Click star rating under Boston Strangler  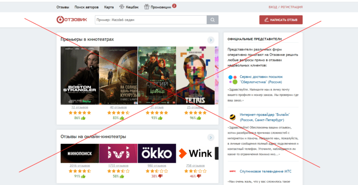click(x=80, y=113)
